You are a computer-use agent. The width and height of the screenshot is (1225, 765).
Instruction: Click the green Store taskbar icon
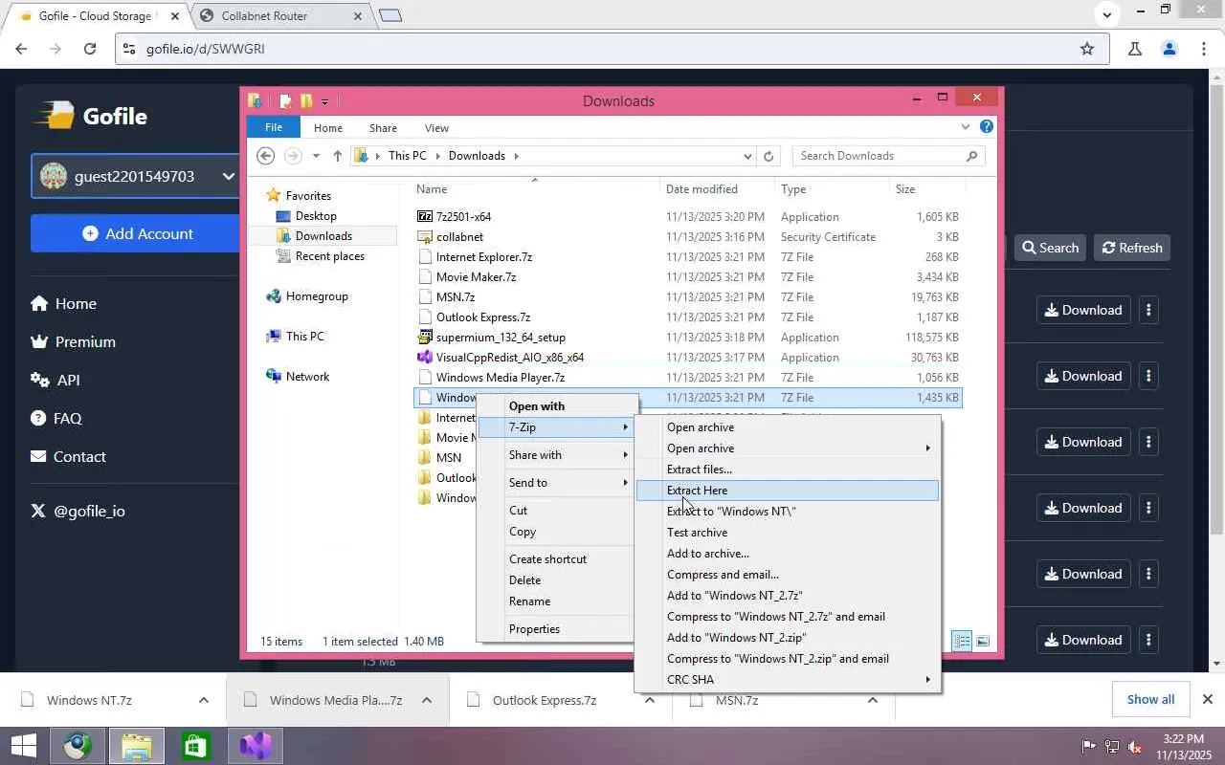click(x=196, y=746)
